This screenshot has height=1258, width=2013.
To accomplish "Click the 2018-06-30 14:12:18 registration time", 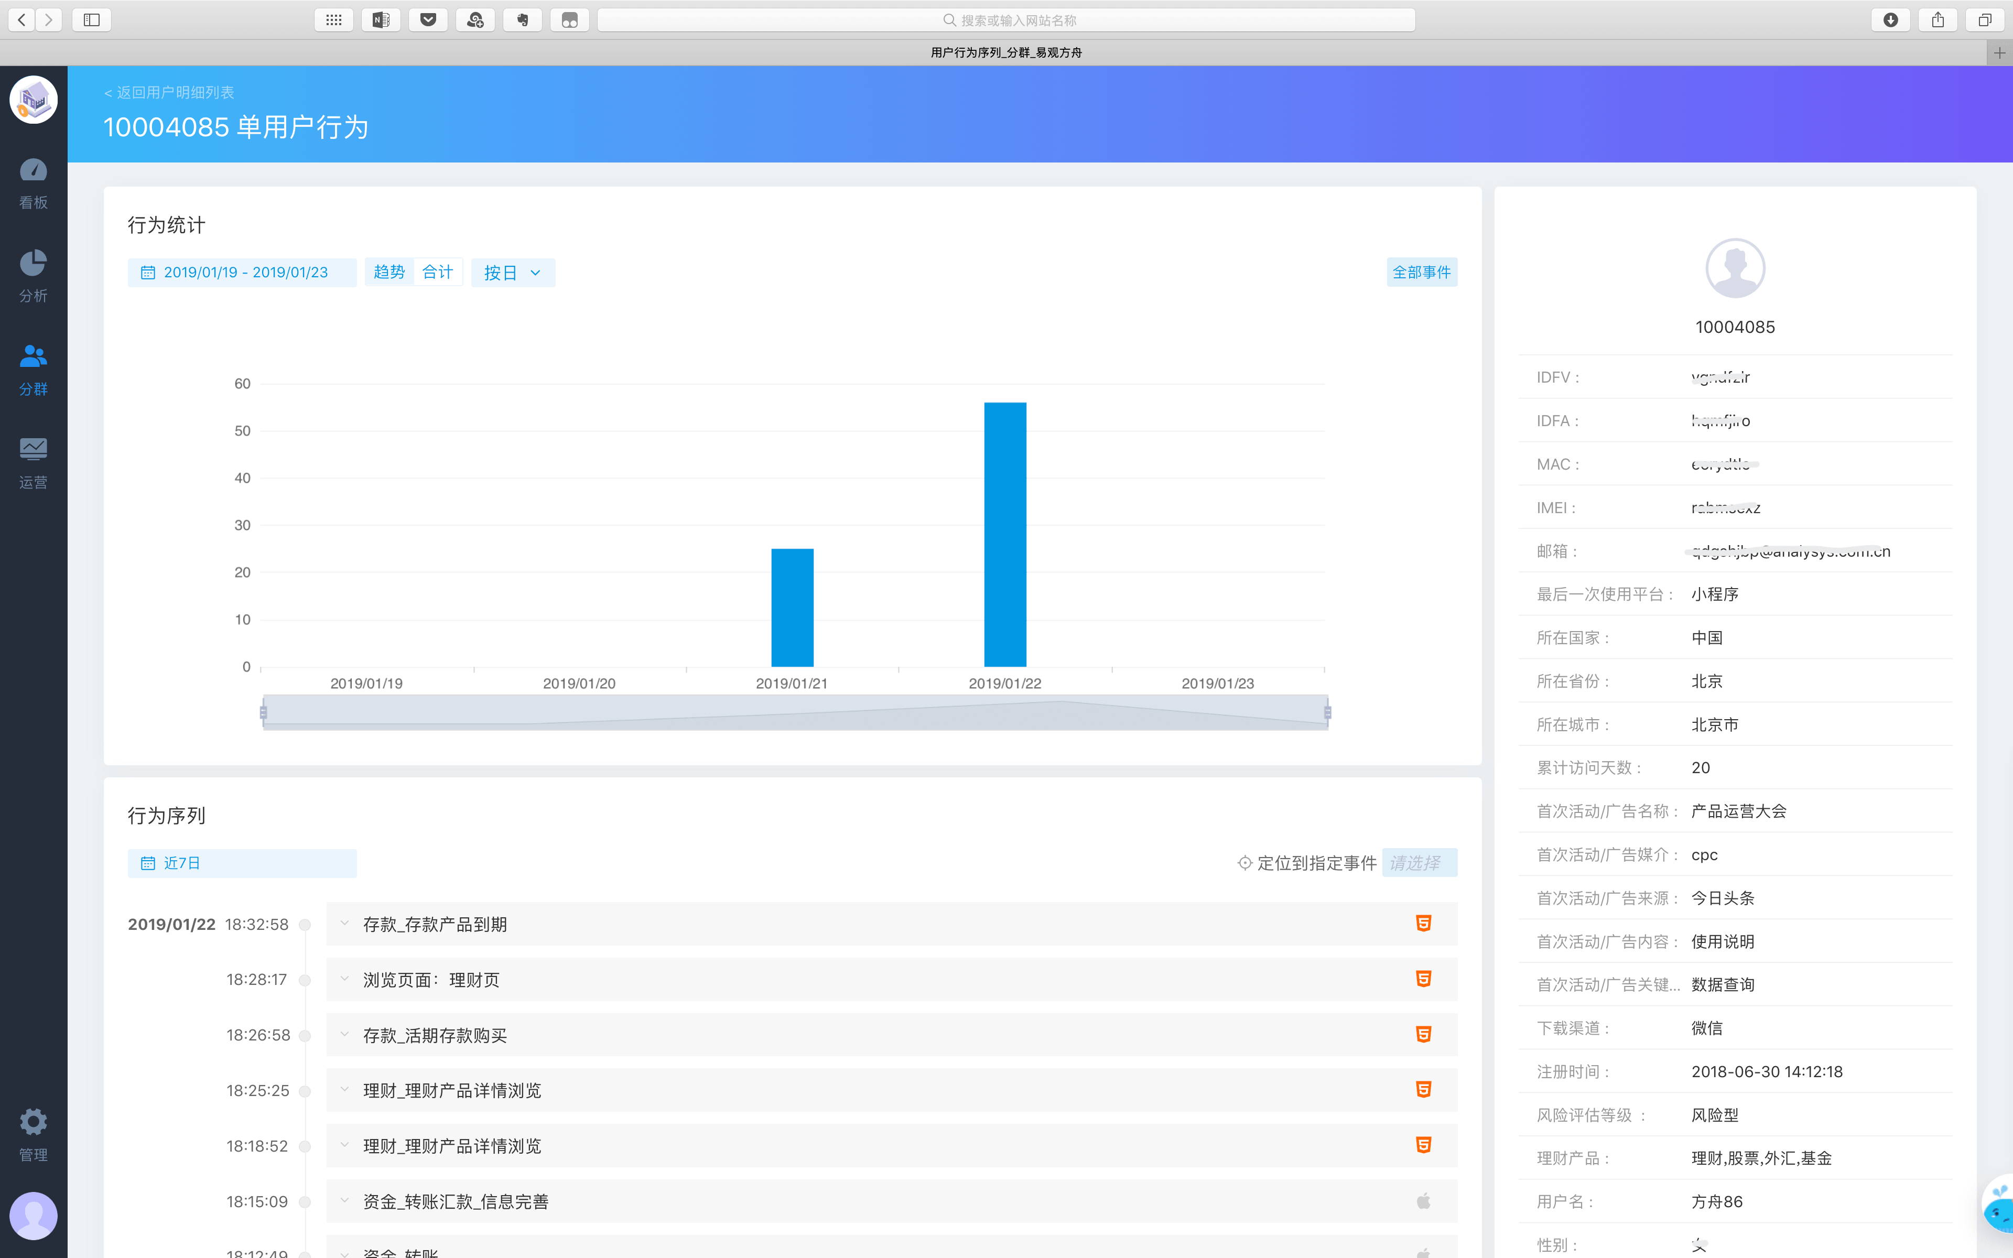I will click(1767, 1071).
